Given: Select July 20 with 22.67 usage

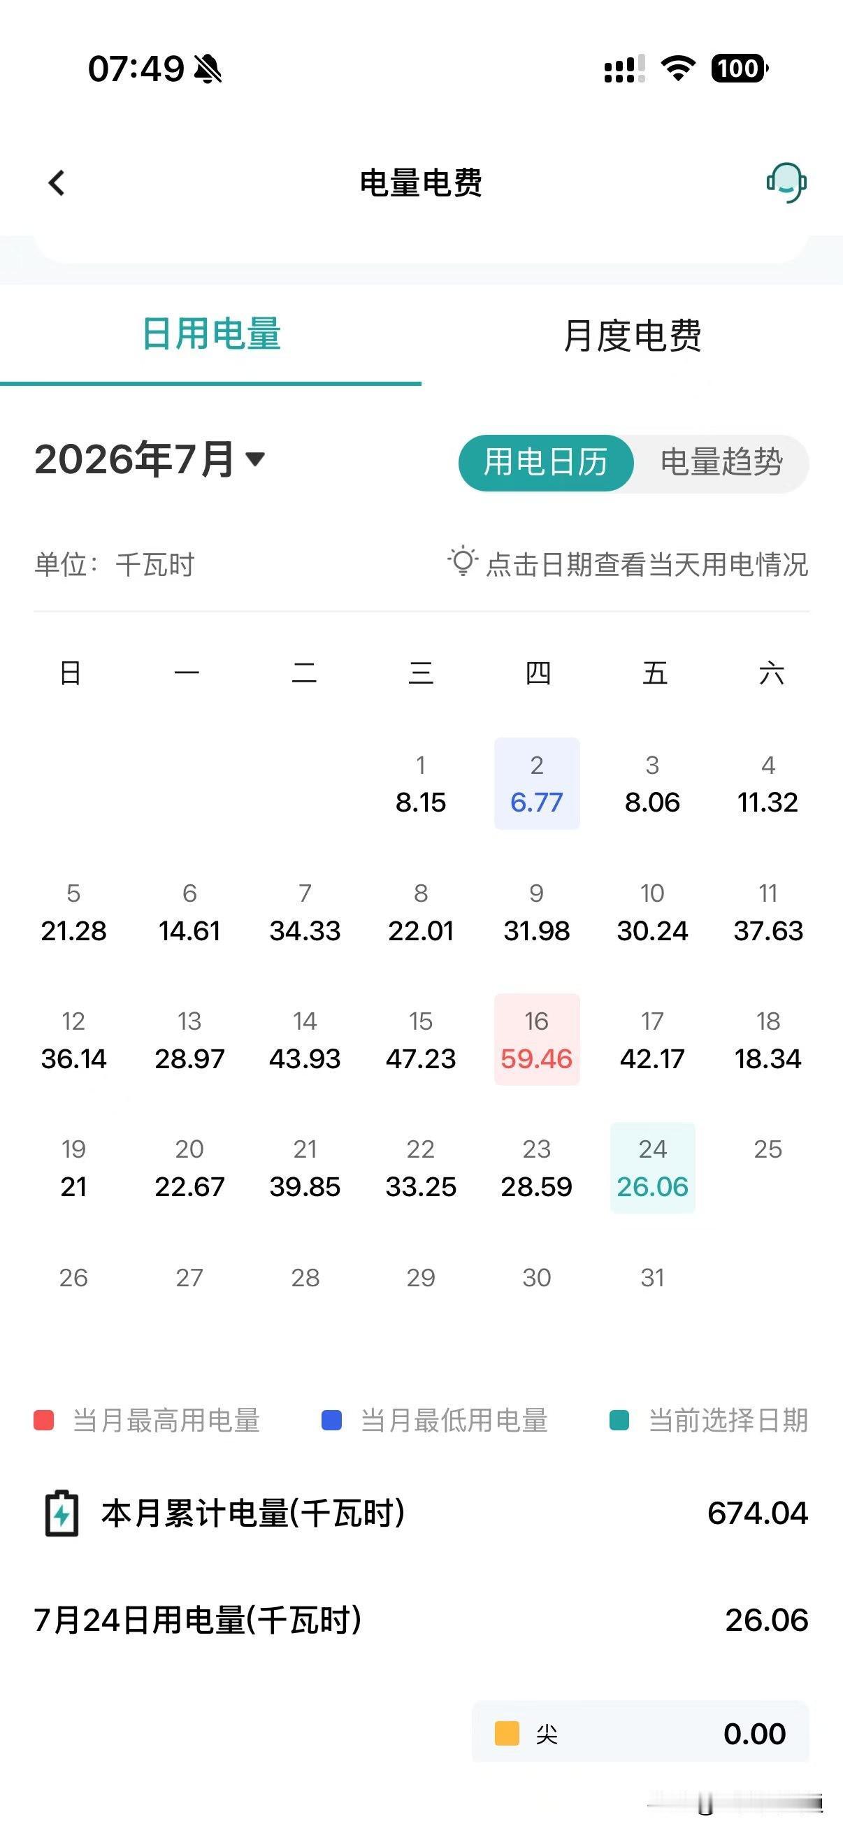Looking at the screenshot, I should point(189,1167).
